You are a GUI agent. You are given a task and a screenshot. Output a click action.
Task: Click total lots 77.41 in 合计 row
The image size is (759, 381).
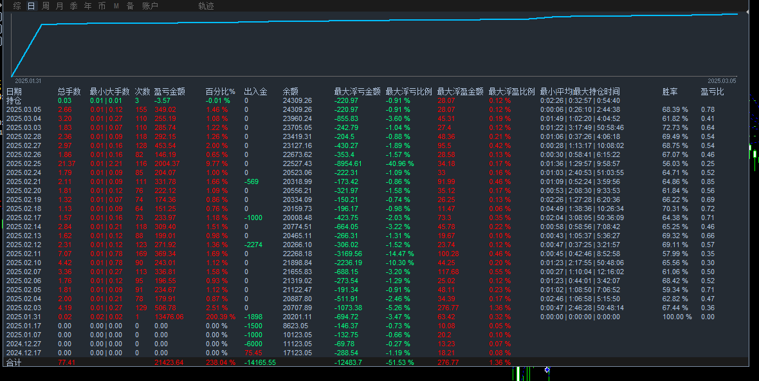[x=66, y=362]
